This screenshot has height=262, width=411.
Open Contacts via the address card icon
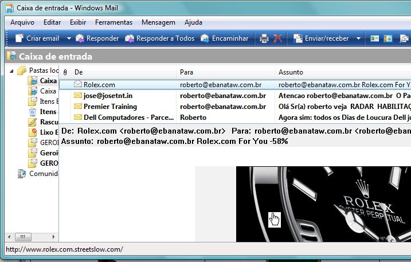[375, 38]
